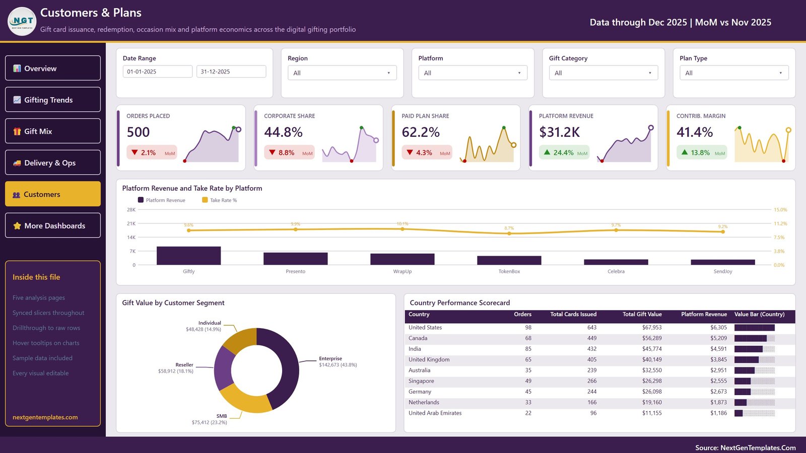Click the 10.1% take rate label for WrapUp
Image resolution: width=806 pixels, height=453 pixels.
pos(402,223)
